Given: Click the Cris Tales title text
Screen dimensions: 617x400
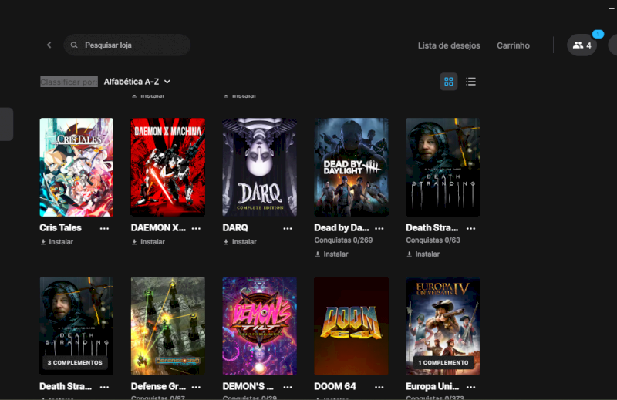Looking at the screenshot, I should pyautogui.click(x=61, y=227).
